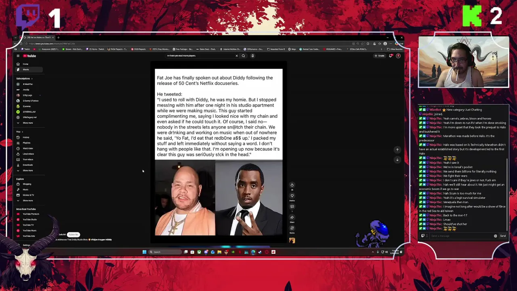Dislike the Fat Joe short

292,196
